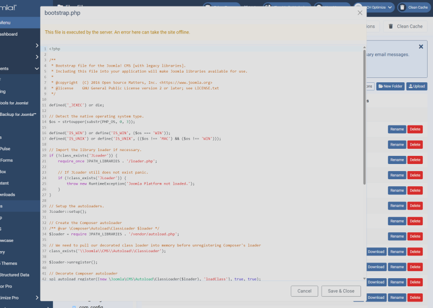Click the '<?php' line in the editor

coord(55,49)
